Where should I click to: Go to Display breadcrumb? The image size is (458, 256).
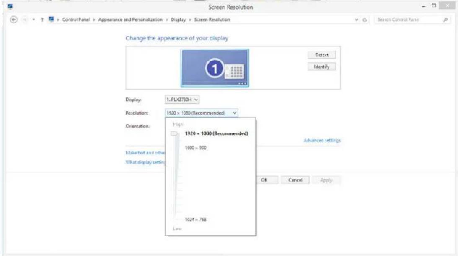(178, 20)
